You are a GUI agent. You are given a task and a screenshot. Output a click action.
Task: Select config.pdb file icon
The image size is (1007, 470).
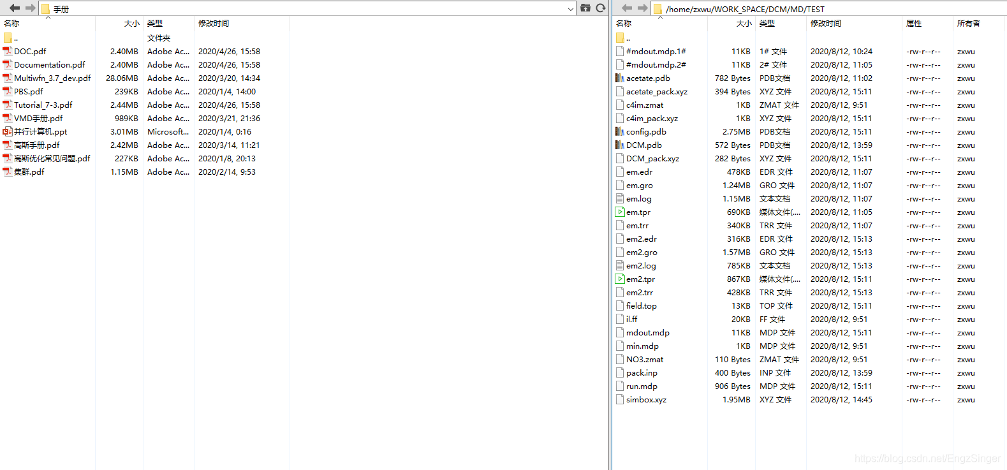pyautogui.click(x=620, y=131)
